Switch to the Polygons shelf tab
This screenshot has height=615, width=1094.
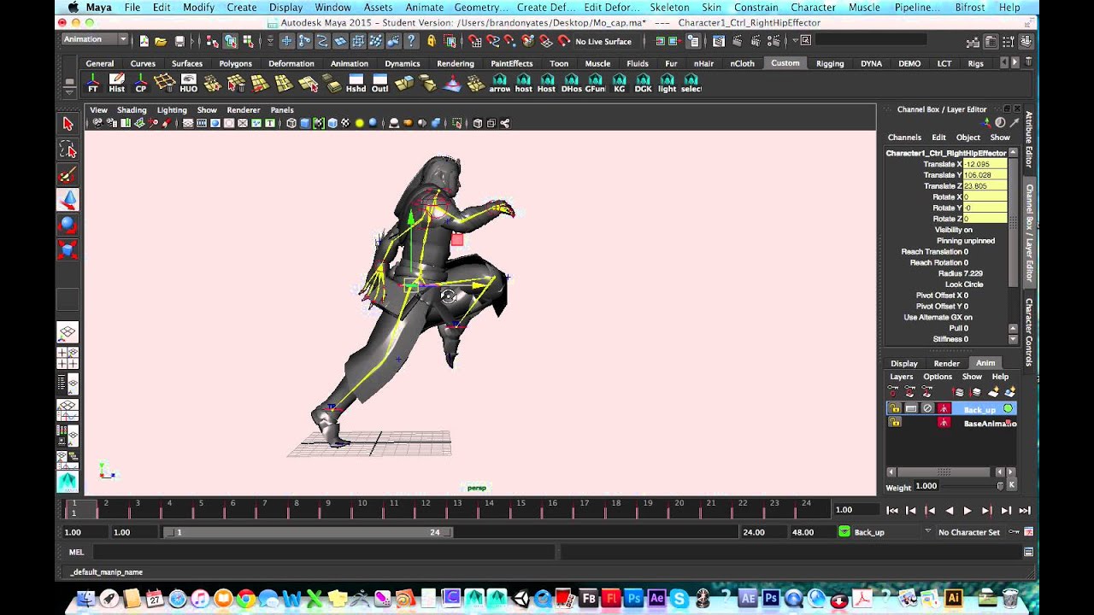click(235, 63)
